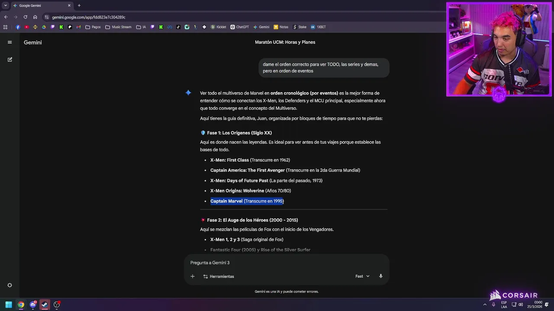Open the clock and date panel
554x311 pixels.
[535, 305]
